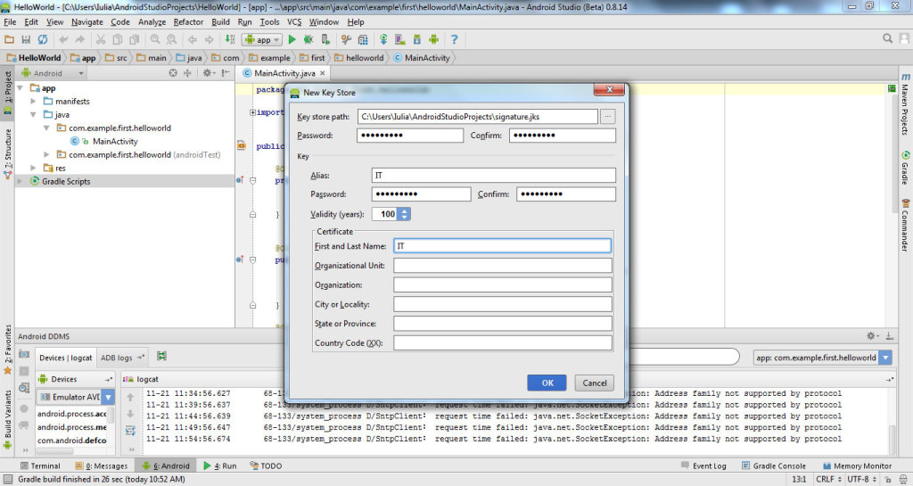Click the Synchronize toolbar icon
Image resolution: width=913 pixels, height=486 pixels.
tap(43, 39)
